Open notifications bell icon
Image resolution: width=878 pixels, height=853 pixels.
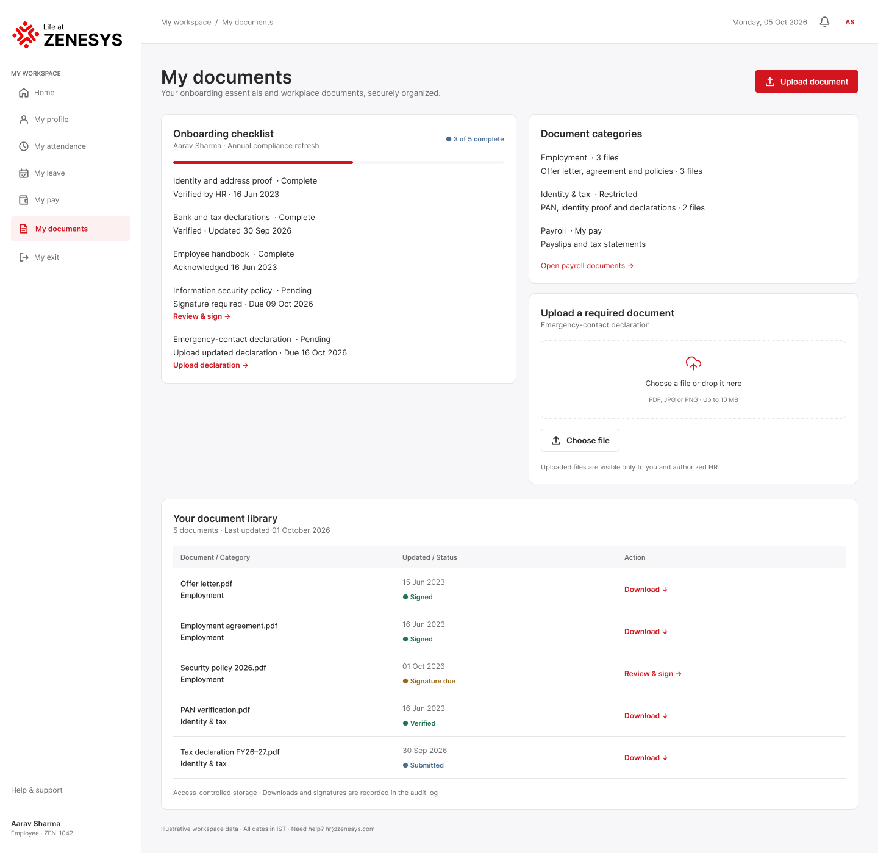[x=824, y=22]
